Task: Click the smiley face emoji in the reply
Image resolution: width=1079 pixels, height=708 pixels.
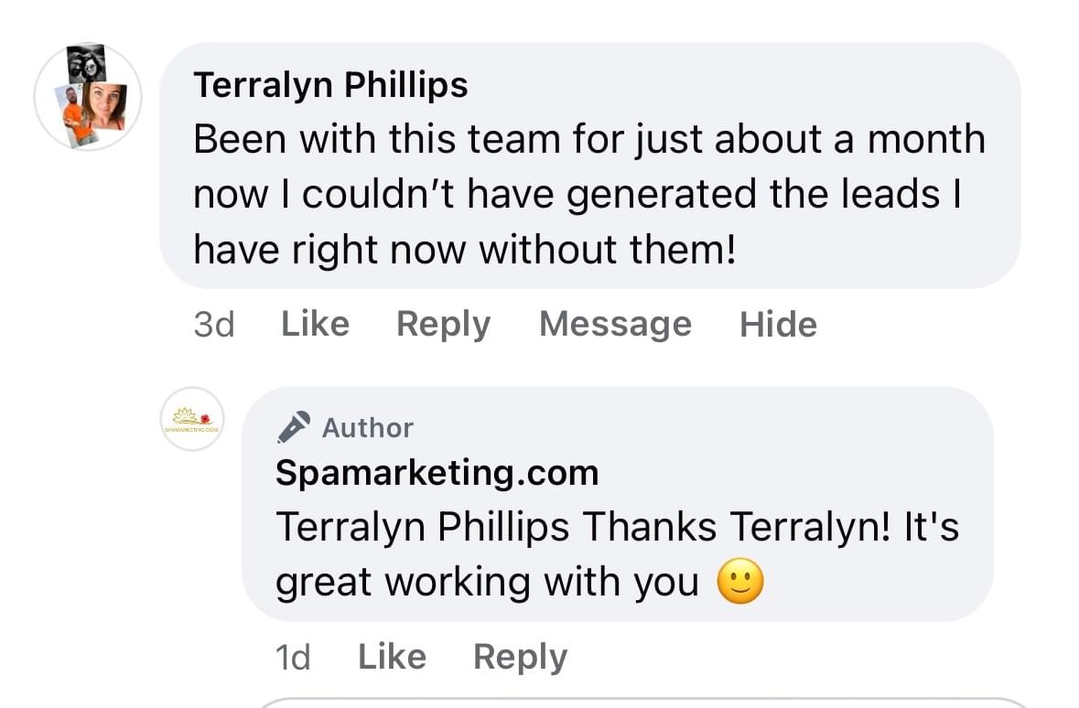Action: tap(740, 582)
